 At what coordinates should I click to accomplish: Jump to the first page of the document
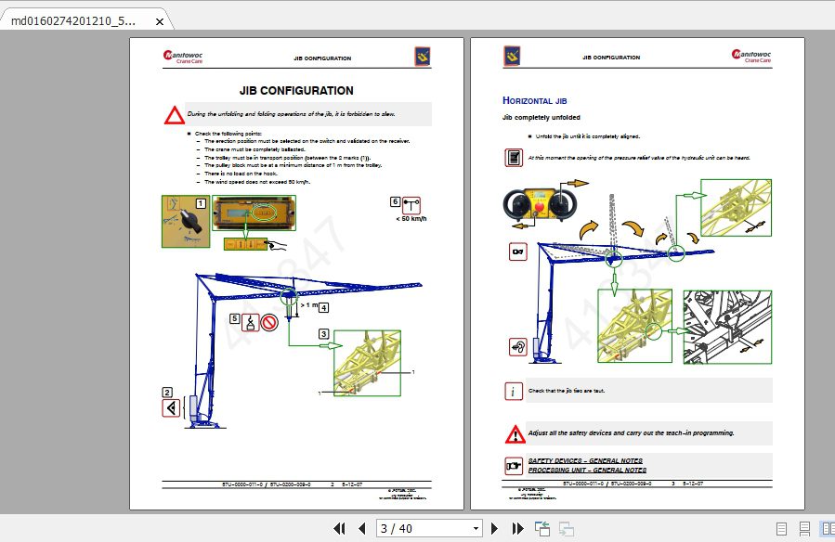point(340,527)
